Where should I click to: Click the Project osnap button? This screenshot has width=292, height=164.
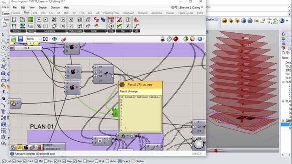pos(124,161)
